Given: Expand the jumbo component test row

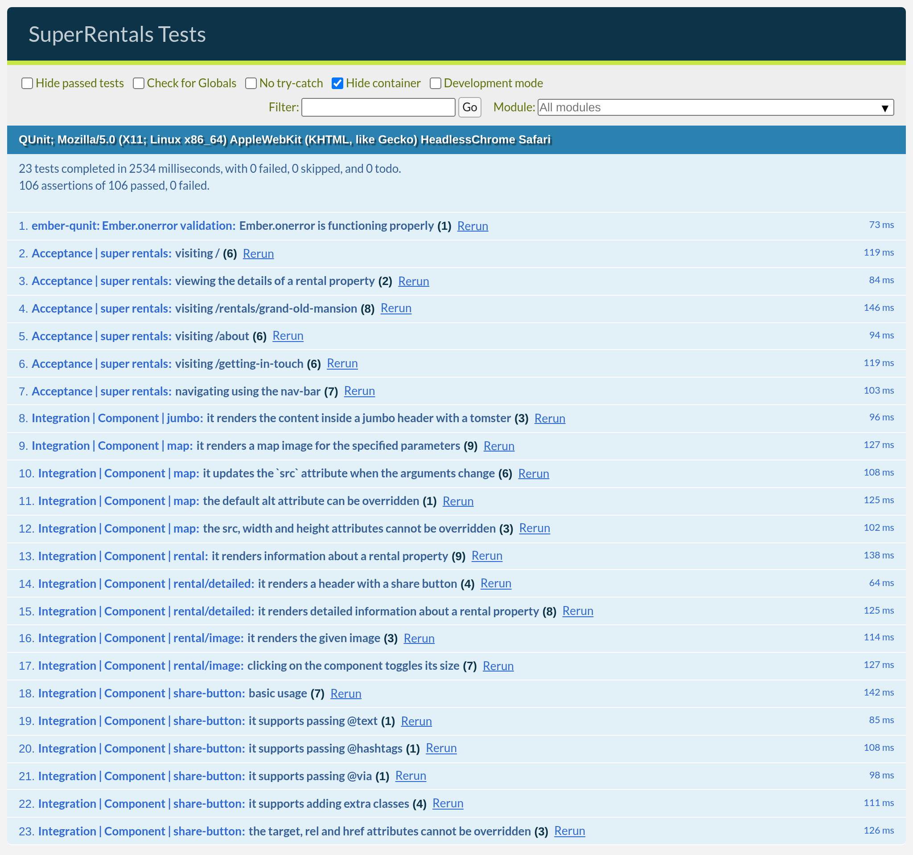Looking at the screenshot, I should point(358,418).
